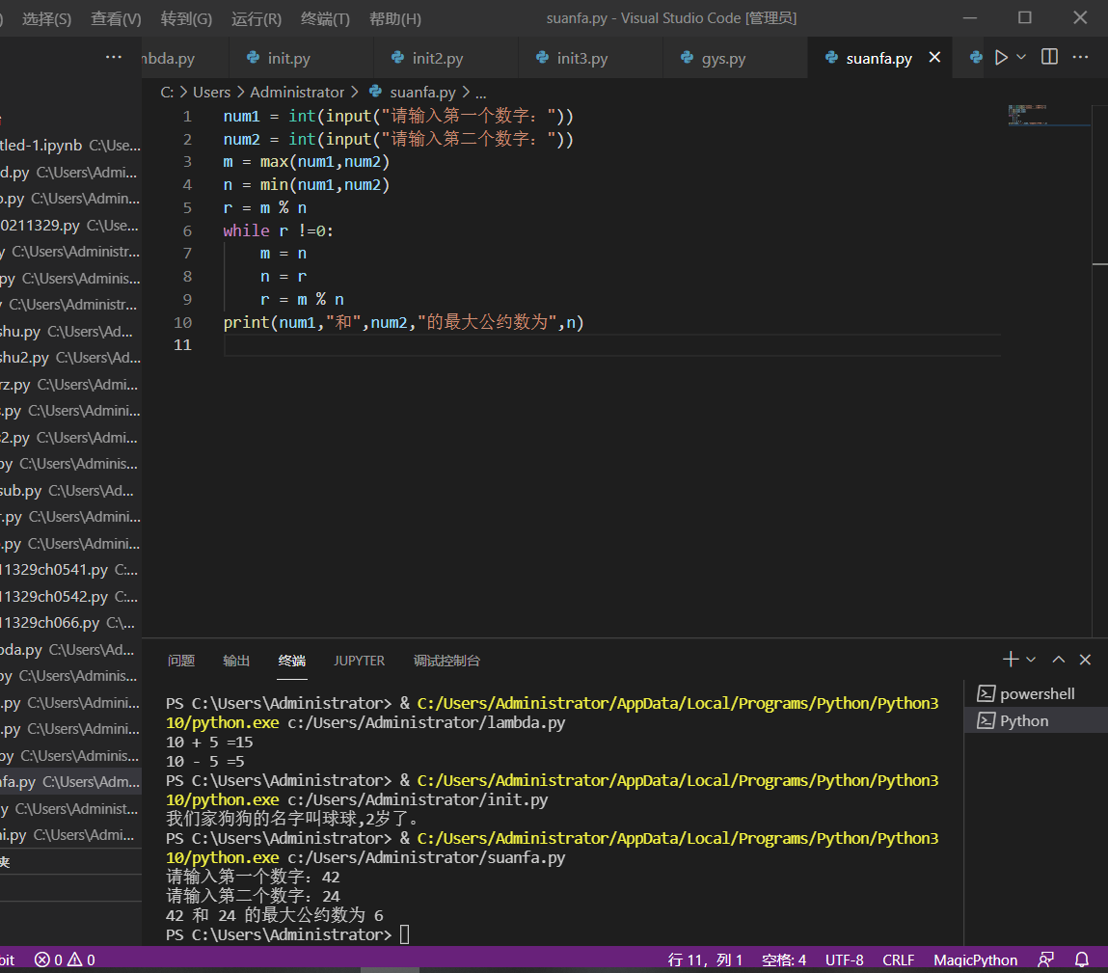1108x973 pixels.
Task: Click the feedback icon in the status bar
Action: (x=1045, y=959)
